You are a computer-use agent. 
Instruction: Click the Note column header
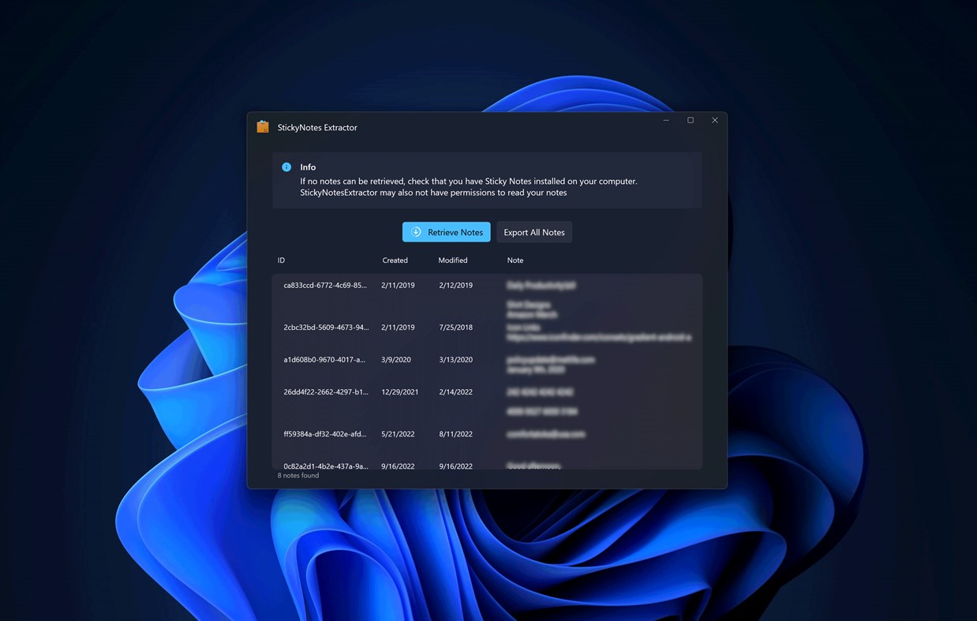pos(515,260)
